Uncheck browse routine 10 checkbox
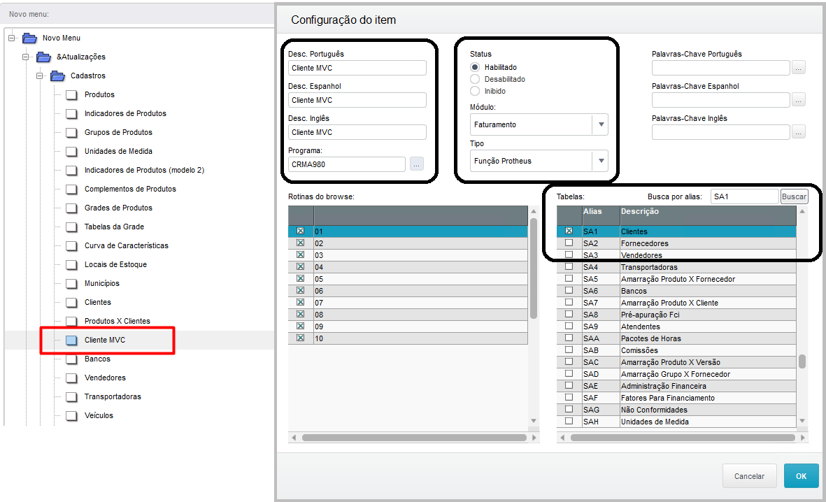 (300, 338)
